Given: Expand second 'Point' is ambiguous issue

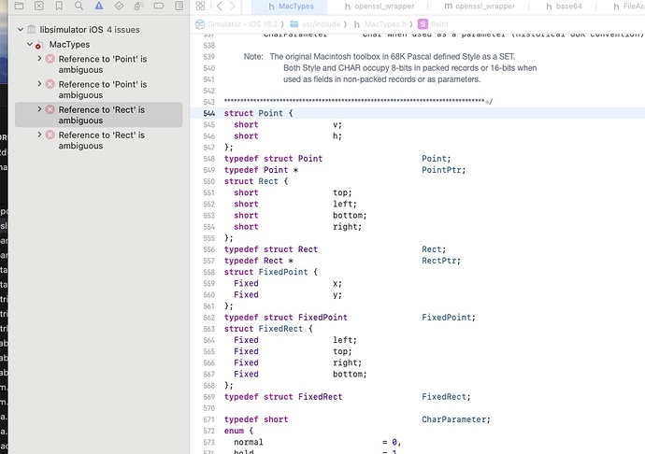Looking at the screenshot, I should 39,84.
